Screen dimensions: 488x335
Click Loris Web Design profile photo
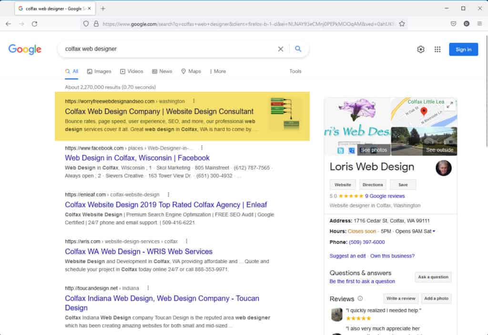[444, 168]
